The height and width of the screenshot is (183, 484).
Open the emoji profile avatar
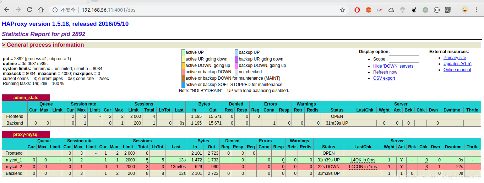click(x=464, y=10)
